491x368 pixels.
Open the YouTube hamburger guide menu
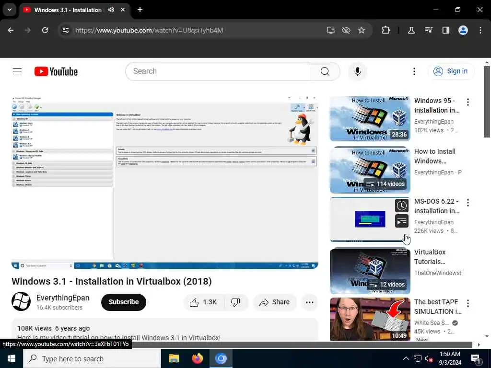coord(17,71)
